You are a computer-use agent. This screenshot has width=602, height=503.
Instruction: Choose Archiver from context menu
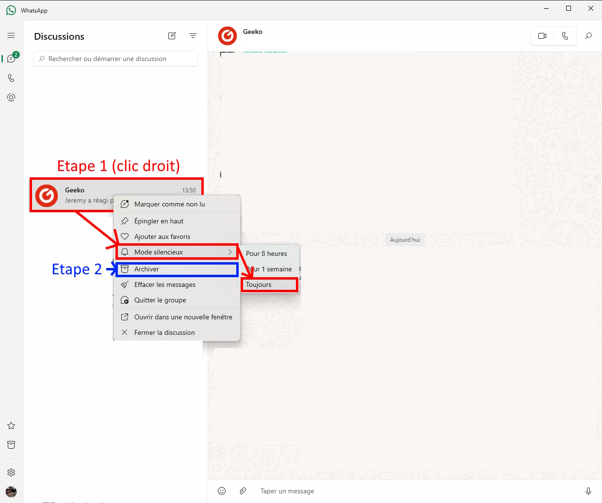click(x=177, y=269)
